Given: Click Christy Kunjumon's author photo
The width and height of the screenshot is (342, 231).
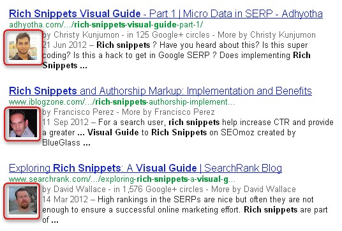Looking at the screenshot, I should (x=23, y=47).
